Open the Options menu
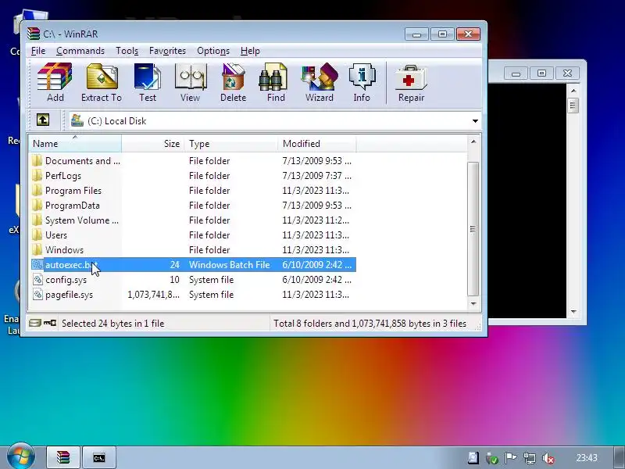 click(x=213, y=51)
